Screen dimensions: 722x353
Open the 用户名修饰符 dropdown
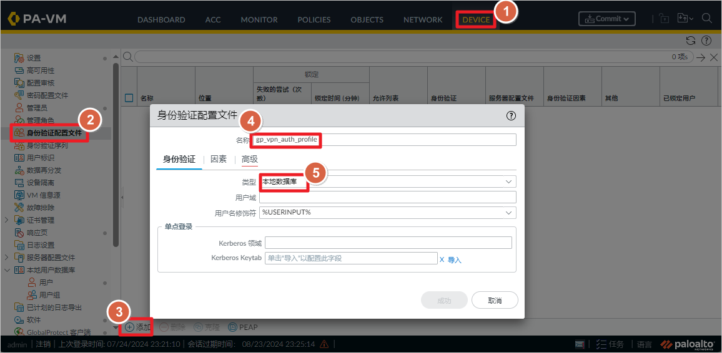[x=509, y=212]
